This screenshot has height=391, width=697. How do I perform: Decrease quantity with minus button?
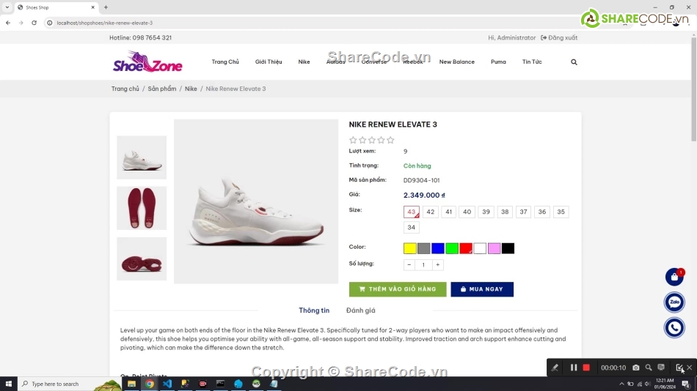409,265
